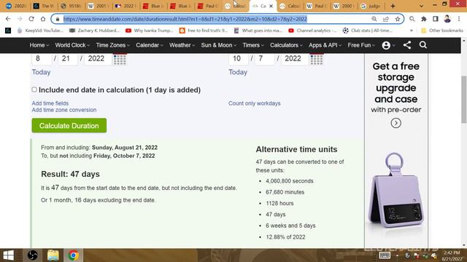Screen dimensions: 467x262
Task: Open the Other bookmarks folder
Action: 442,31
